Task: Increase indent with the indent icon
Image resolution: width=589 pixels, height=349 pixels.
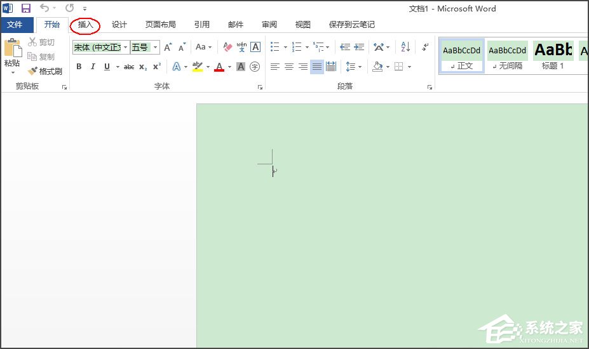Action: coord(359,47)
